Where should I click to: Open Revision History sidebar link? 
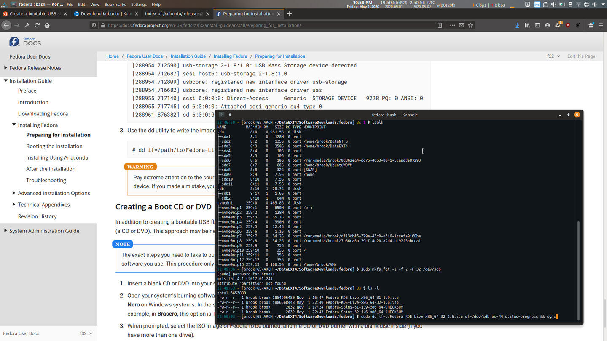pyautogui.click(x=37, y=216)
